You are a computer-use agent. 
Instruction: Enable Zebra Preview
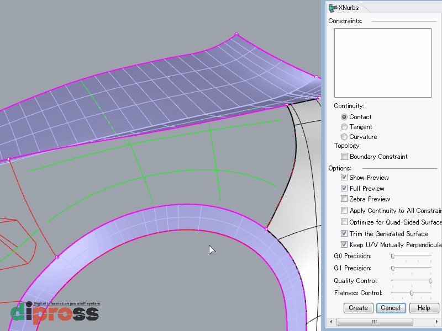pos(344,199)
